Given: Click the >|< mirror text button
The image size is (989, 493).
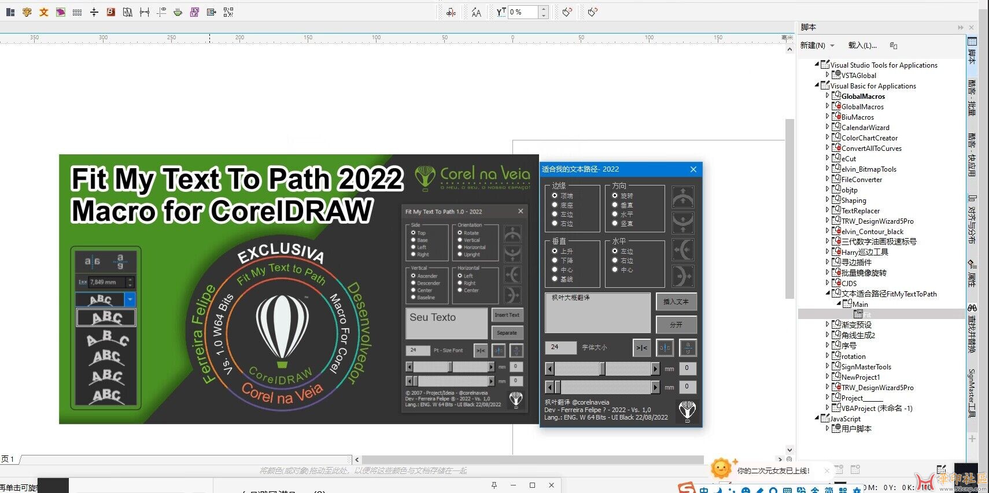Looking at the screenshot, I should (x=641, y=347).
